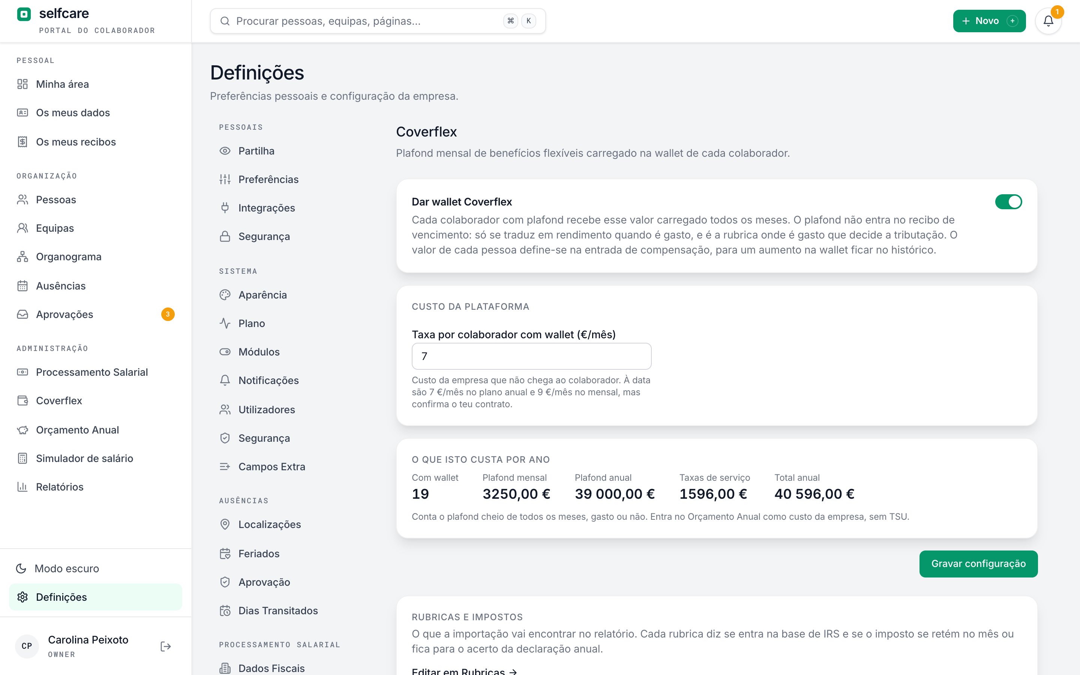Click the logout icon beside Carolina Peixoto

(x=166, y=646)
